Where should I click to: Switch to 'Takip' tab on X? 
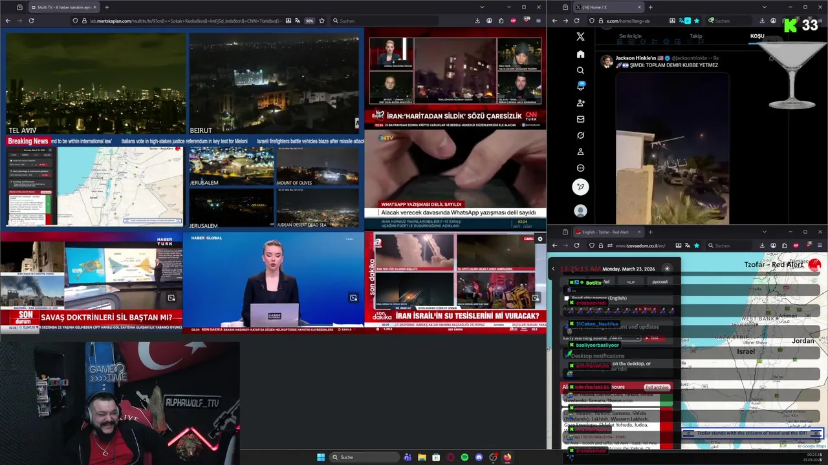pyautogui.click(x=696, y=36)
